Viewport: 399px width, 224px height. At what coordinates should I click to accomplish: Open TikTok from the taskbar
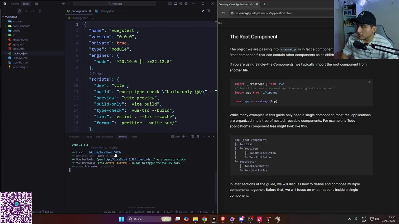pos(259,219)
